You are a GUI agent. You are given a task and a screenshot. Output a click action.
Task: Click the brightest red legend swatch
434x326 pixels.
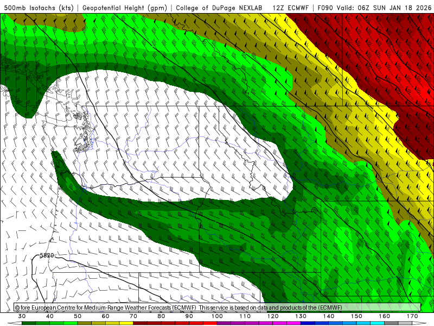click(210, 323)
